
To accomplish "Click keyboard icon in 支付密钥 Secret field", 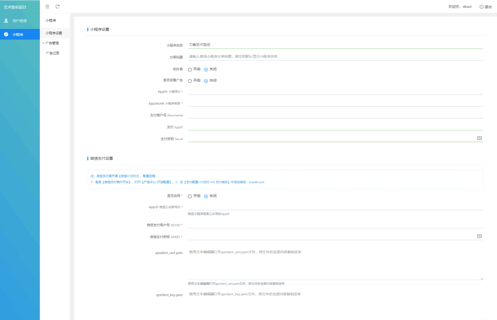I will pos(479,138).
